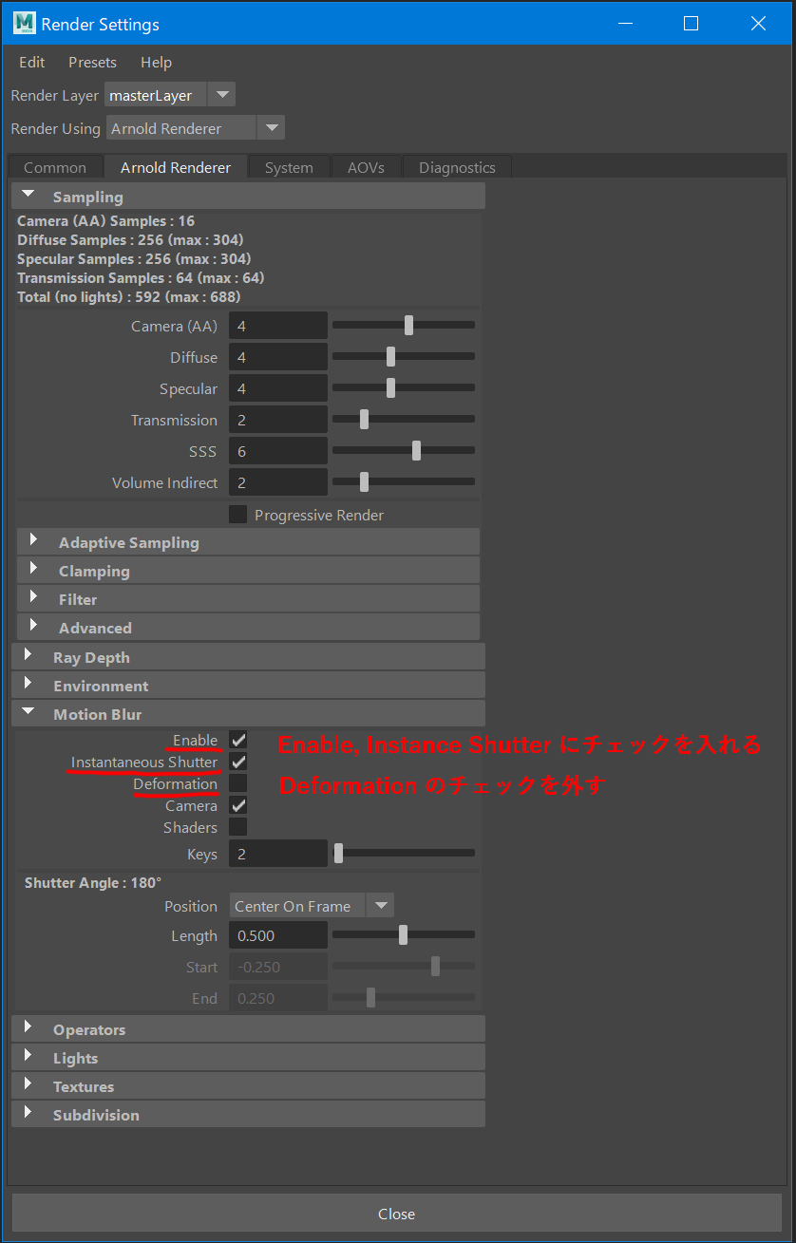Uncheck the Deformation motion blur option
The width and height of the screenshot is (796, 1243).
click(237, 782)
